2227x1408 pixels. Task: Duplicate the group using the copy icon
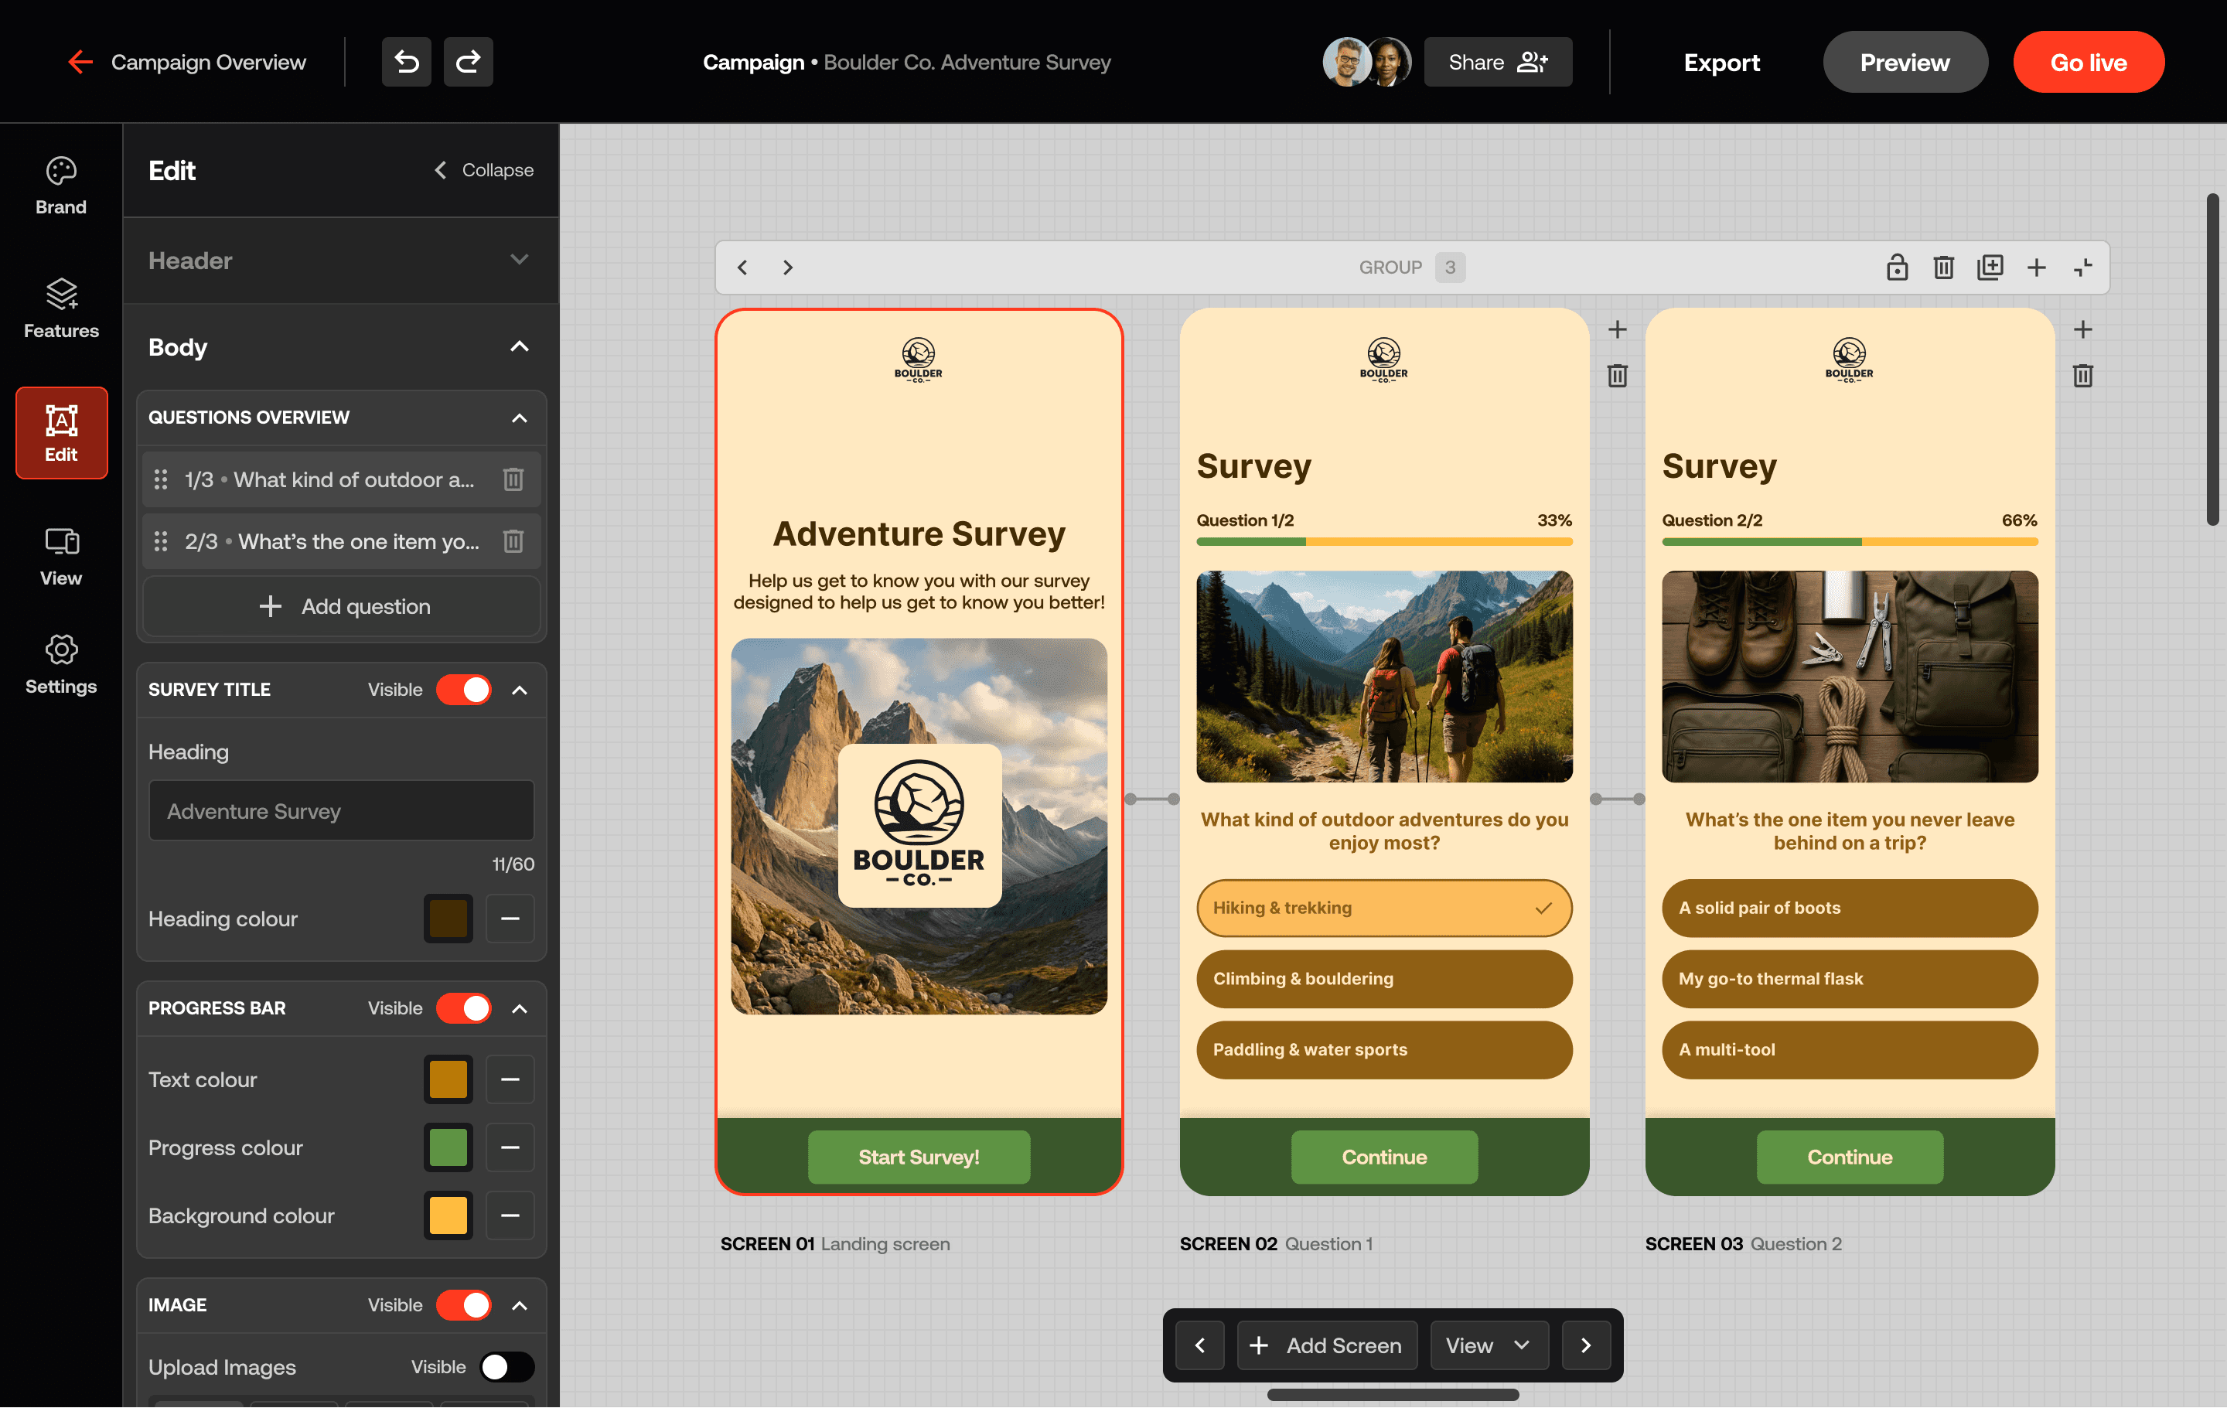[x=1990, y=268]
